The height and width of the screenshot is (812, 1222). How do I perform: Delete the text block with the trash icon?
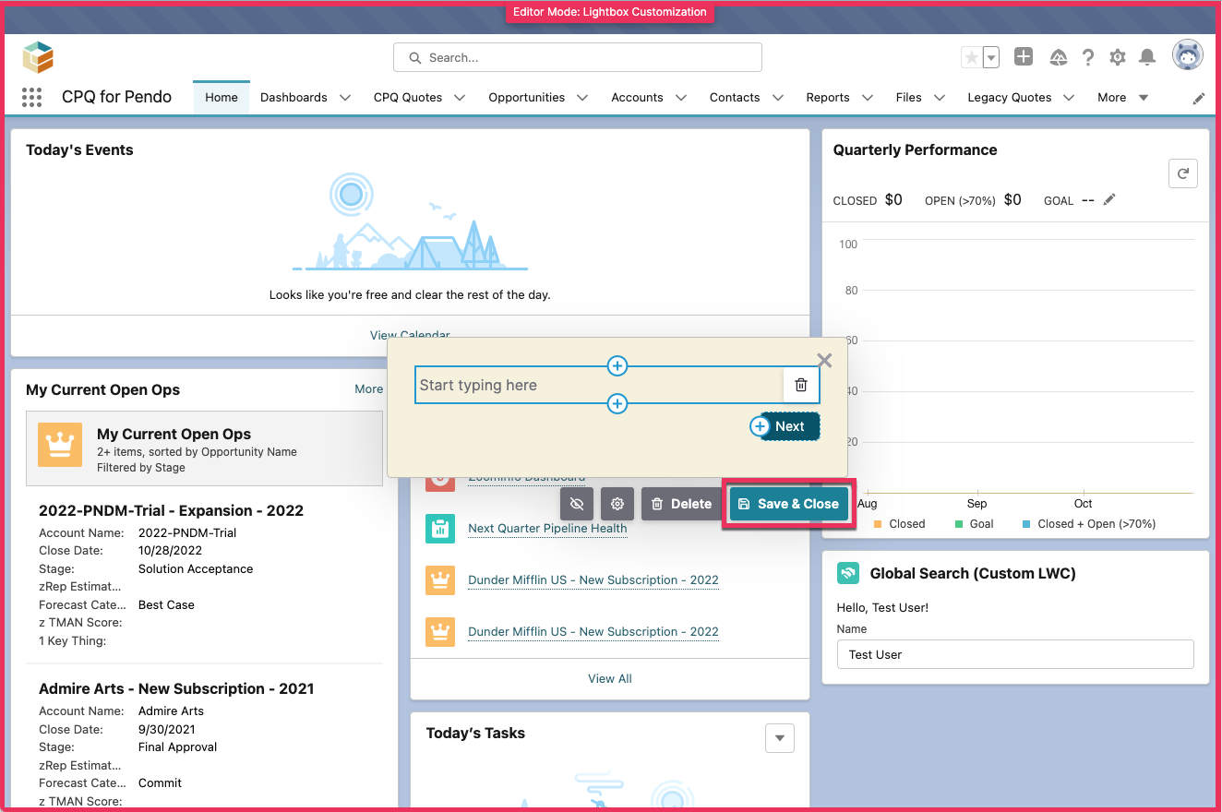(801, 385)
